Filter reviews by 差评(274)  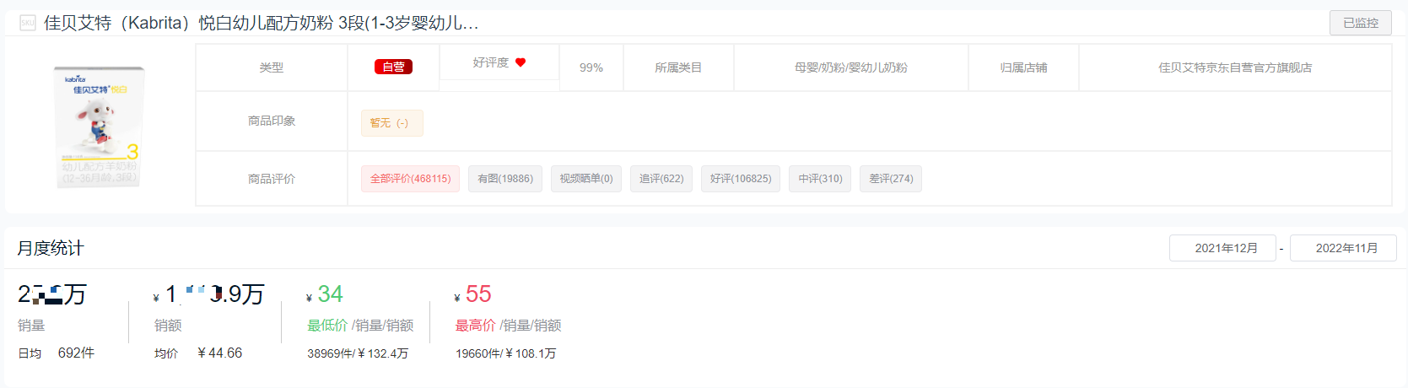point(891,179)
